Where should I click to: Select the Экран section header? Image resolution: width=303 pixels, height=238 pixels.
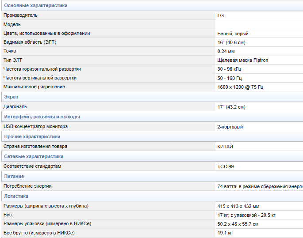11,97
